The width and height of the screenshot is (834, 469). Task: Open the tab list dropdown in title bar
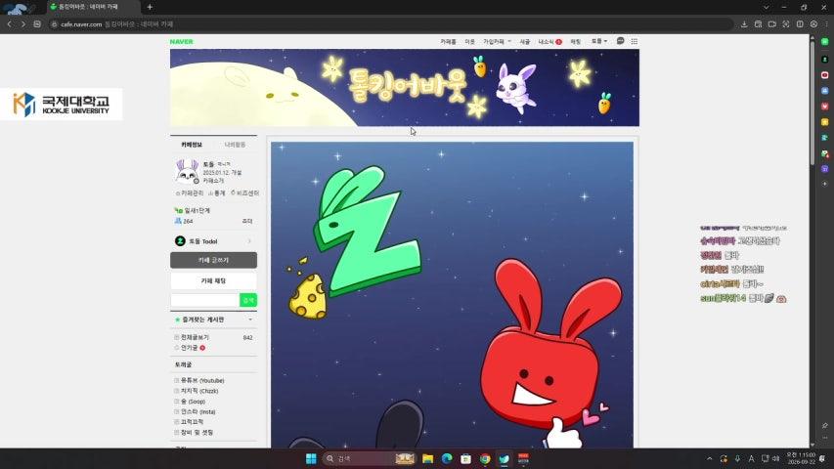766,7
